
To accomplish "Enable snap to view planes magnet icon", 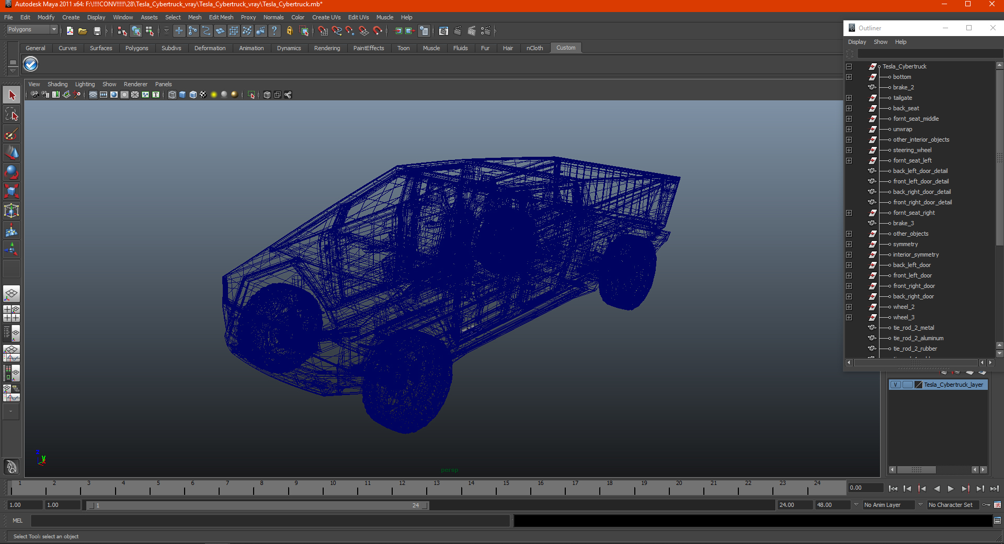I will click(364, 31).
